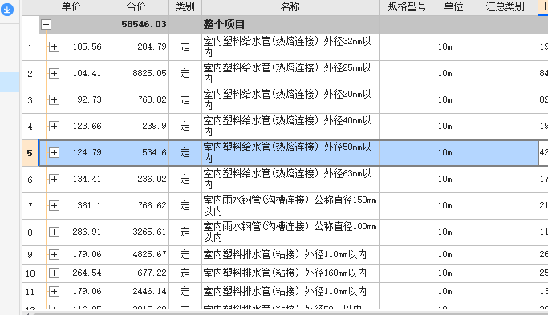548x315 pixels.
Task: Click total cell 677.22
Action: tap(136, 273)
